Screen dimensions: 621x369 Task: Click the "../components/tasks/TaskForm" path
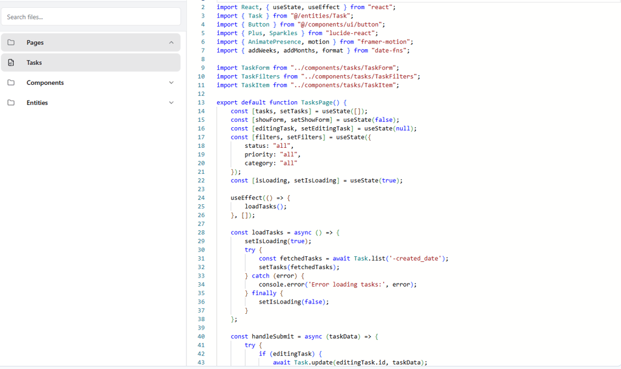pos(343,68)
